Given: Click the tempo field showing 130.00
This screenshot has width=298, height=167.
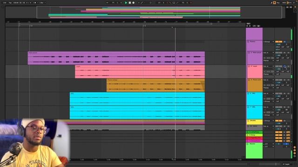Looking at the screenshot, I should pyautogui.click(x=16, y=3).
